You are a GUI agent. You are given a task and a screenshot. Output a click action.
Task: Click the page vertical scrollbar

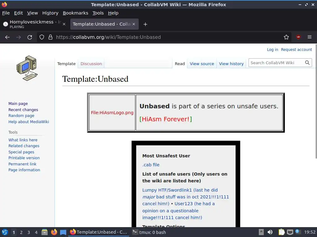(x=316, y=101)
